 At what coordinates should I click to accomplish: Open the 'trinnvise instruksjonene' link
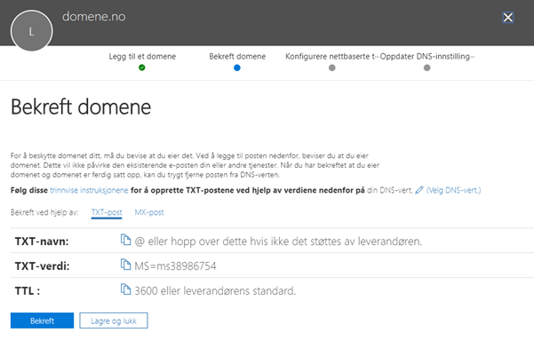pos(89,190)
